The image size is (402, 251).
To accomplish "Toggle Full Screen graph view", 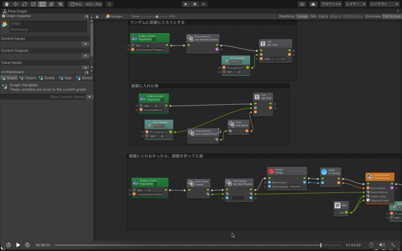I will click(x=391, y=16).
